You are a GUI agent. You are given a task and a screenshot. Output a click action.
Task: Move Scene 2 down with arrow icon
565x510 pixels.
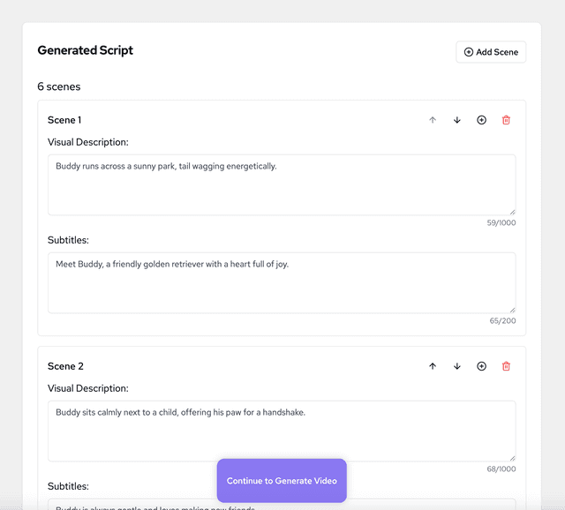tap(457, 366)
